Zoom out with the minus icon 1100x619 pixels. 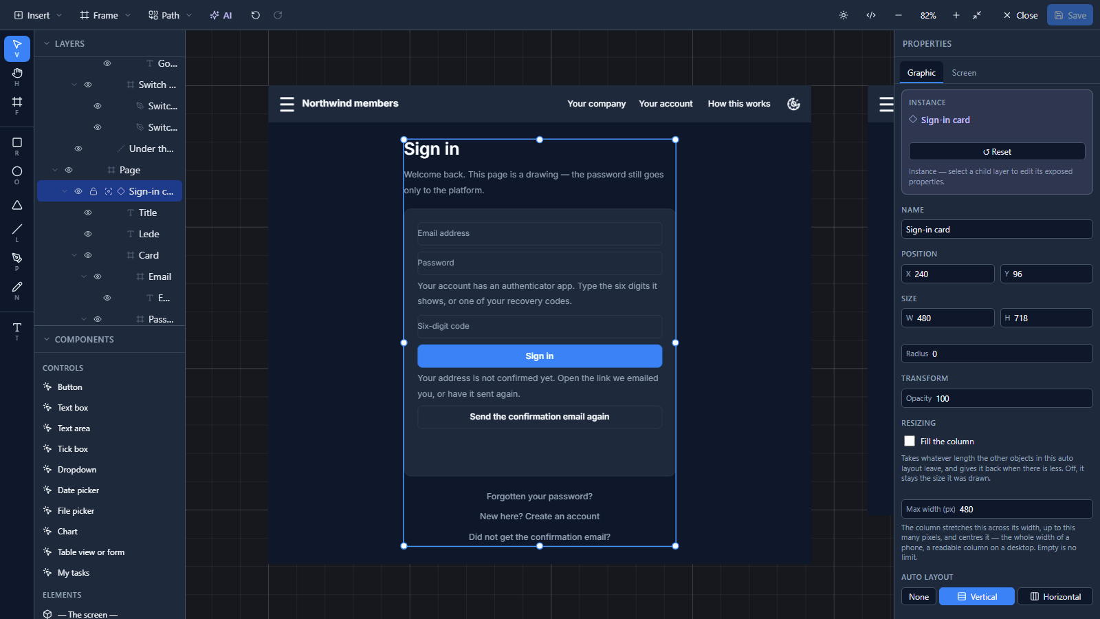[x=899, y=15]
